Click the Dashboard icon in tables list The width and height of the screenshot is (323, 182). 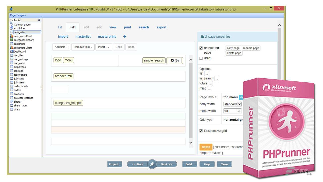[x=12, y=51]
